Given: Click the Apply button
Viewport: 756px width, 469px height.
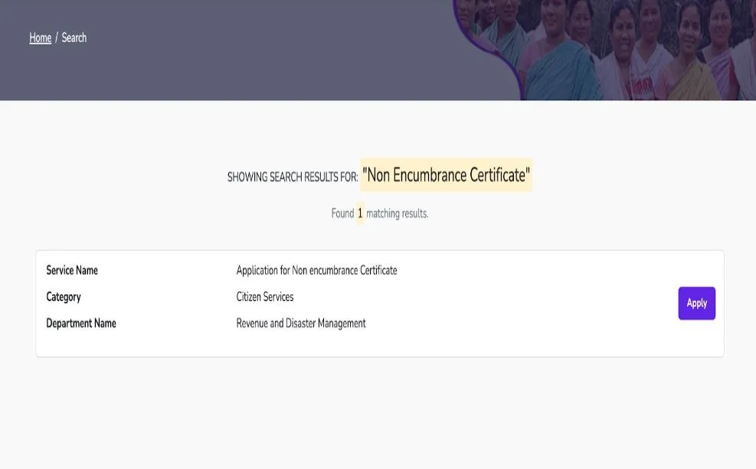Looking at the screenshot, I should [x=696, y=303].
